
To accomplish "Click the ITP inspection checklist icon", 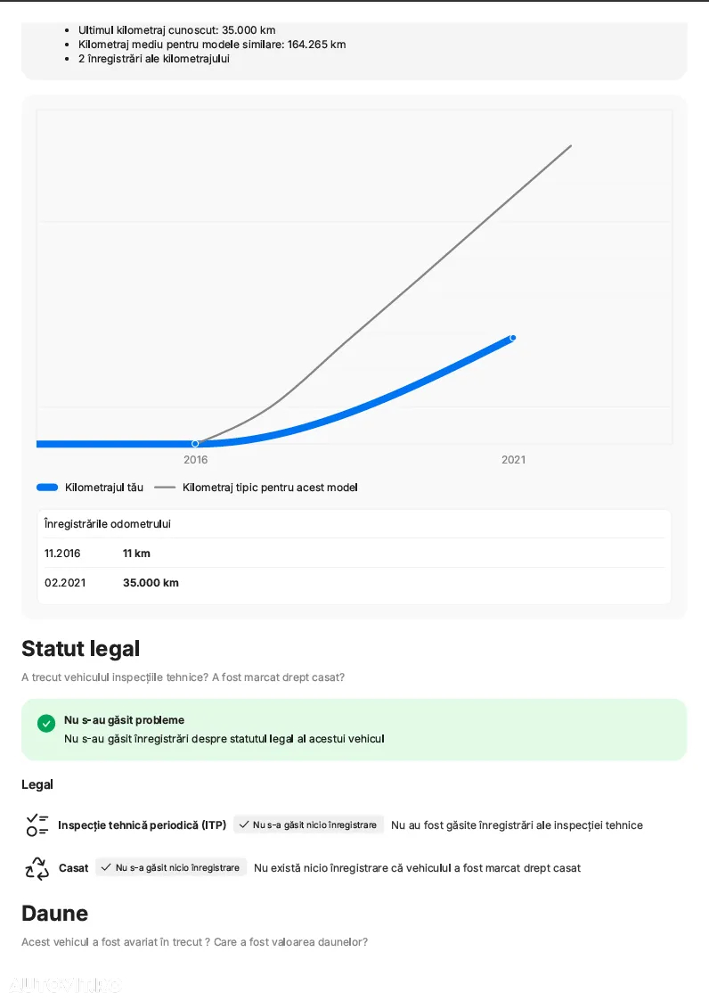I will tap(37, 825).
